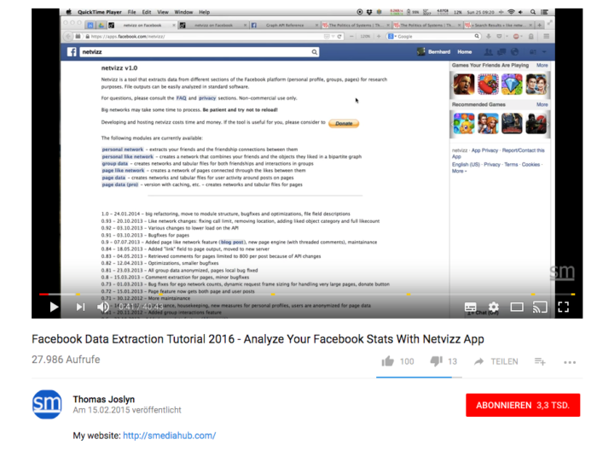Select the Graph API Reference browser tab

285,25
